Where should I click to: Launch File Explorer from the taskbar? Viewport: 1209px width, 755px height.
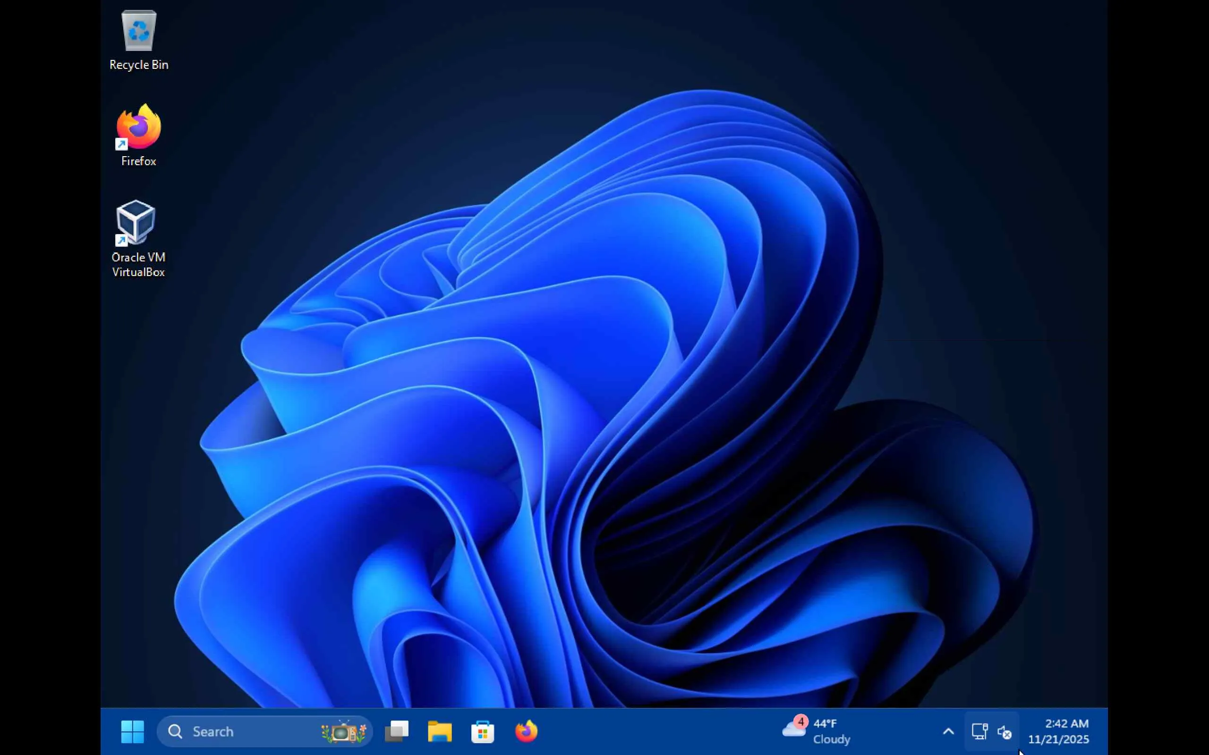pos(440,731)
